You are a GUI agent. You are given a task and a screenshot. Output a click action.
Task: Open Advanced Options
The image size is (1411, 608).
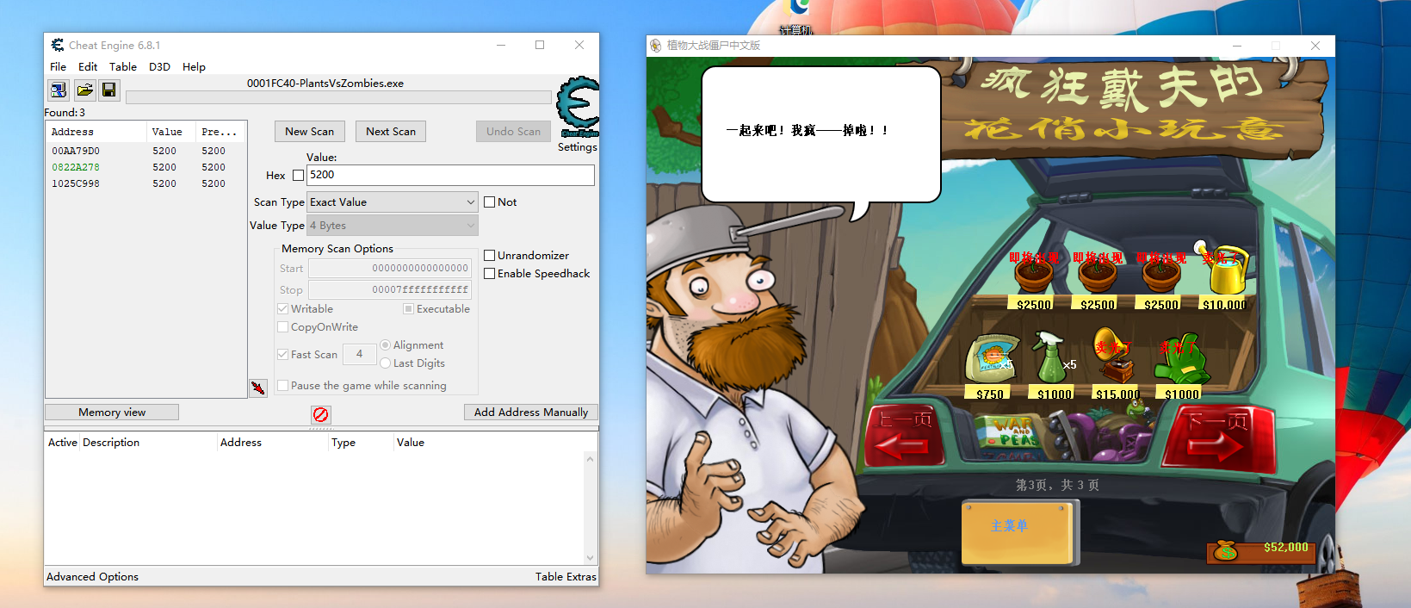[92, 577]
